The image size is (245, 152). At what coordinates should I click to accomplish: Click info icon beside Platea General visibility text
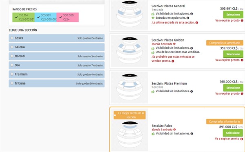click(192, 14)
